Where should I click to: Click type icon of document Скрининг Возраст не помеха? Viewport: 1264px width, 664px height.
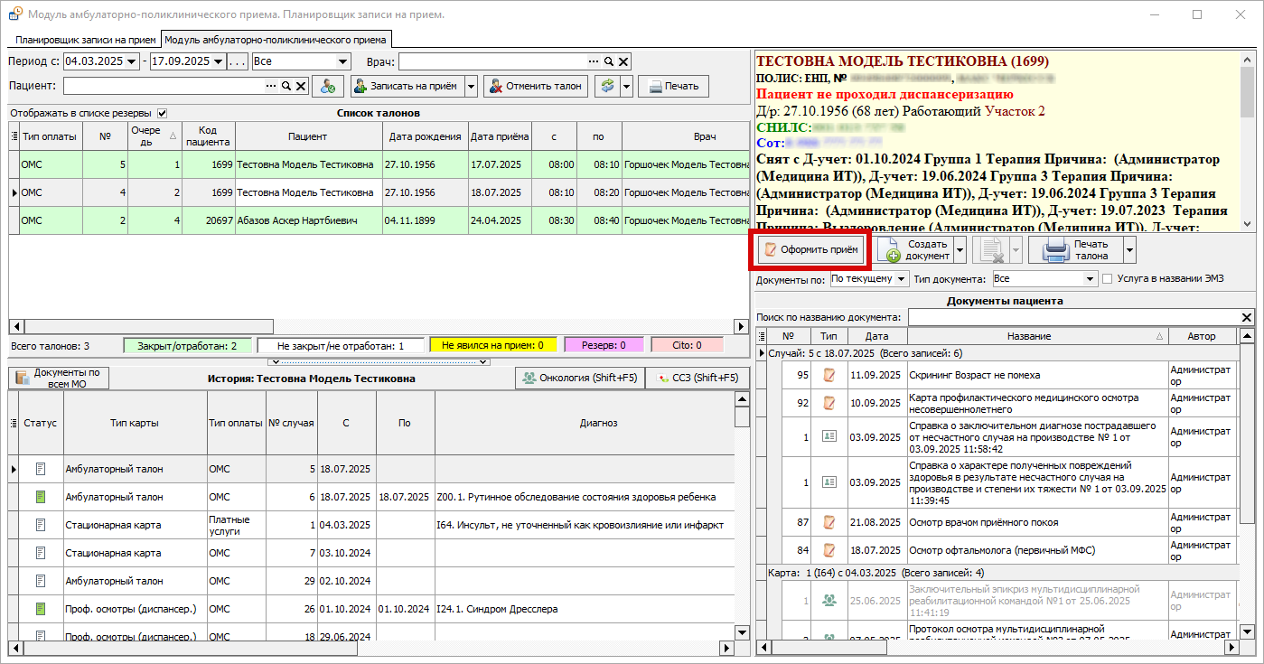tap(829, 375)
